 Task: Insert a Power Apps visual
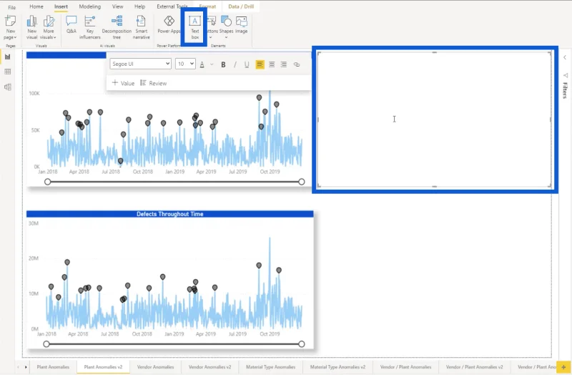click(169, 25)
